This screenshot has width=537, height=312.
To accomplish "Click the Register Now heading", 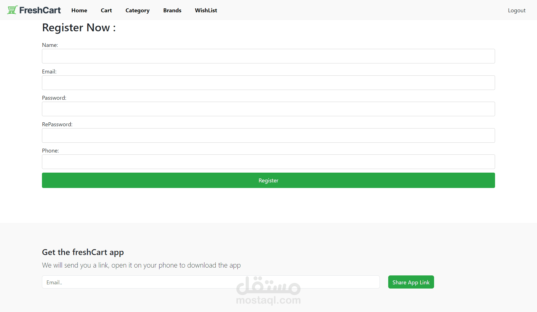I will coord(79,27).
